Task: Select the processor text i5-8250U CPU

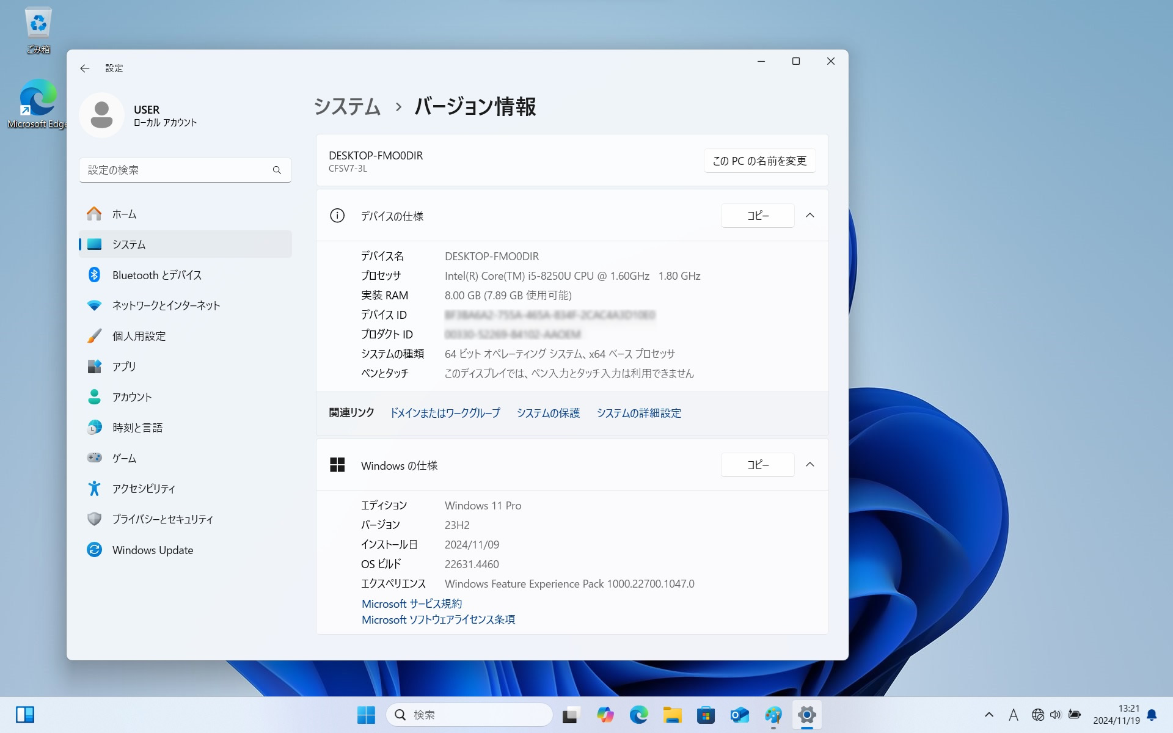Action: [x=561, y=275]
